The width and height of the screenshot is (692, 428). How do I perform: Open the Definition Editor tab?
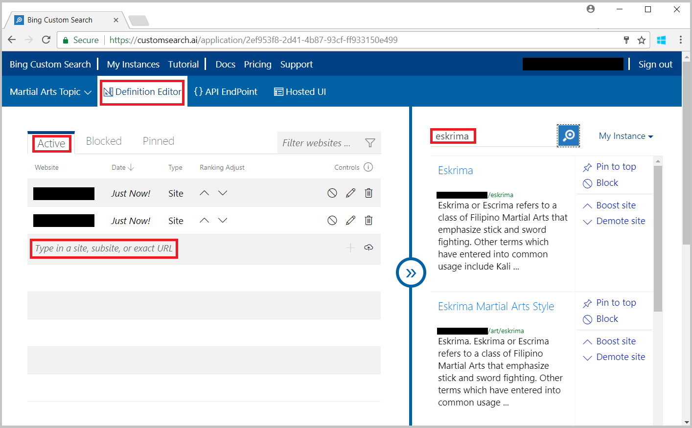(x=142, y=92)
